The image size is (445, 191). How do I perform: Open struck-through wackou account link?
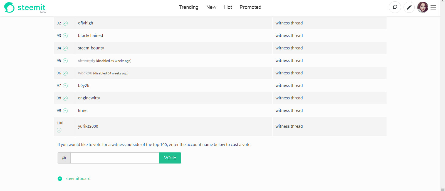[85, 73]
